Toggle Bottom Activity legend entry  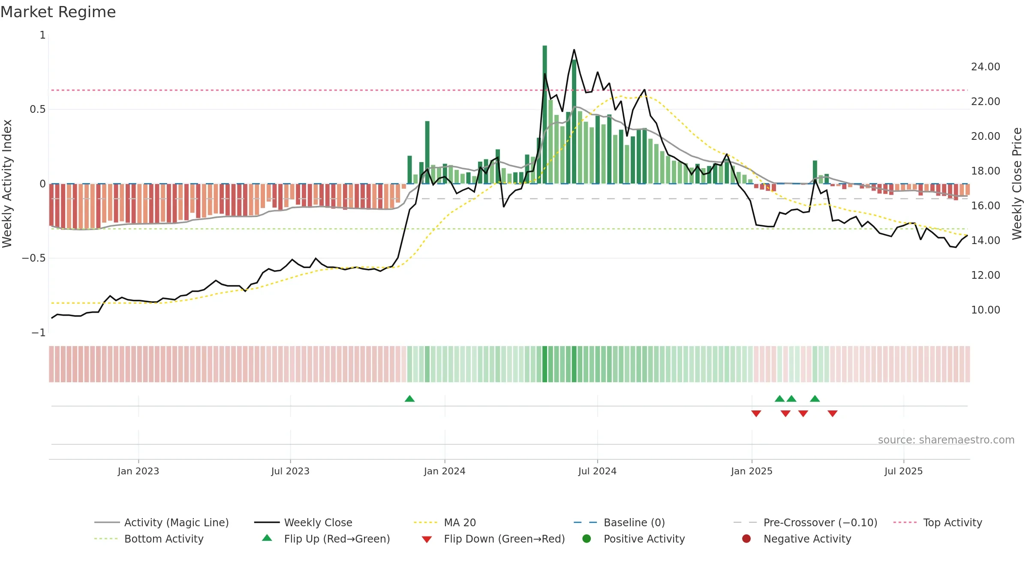[149, 539]
